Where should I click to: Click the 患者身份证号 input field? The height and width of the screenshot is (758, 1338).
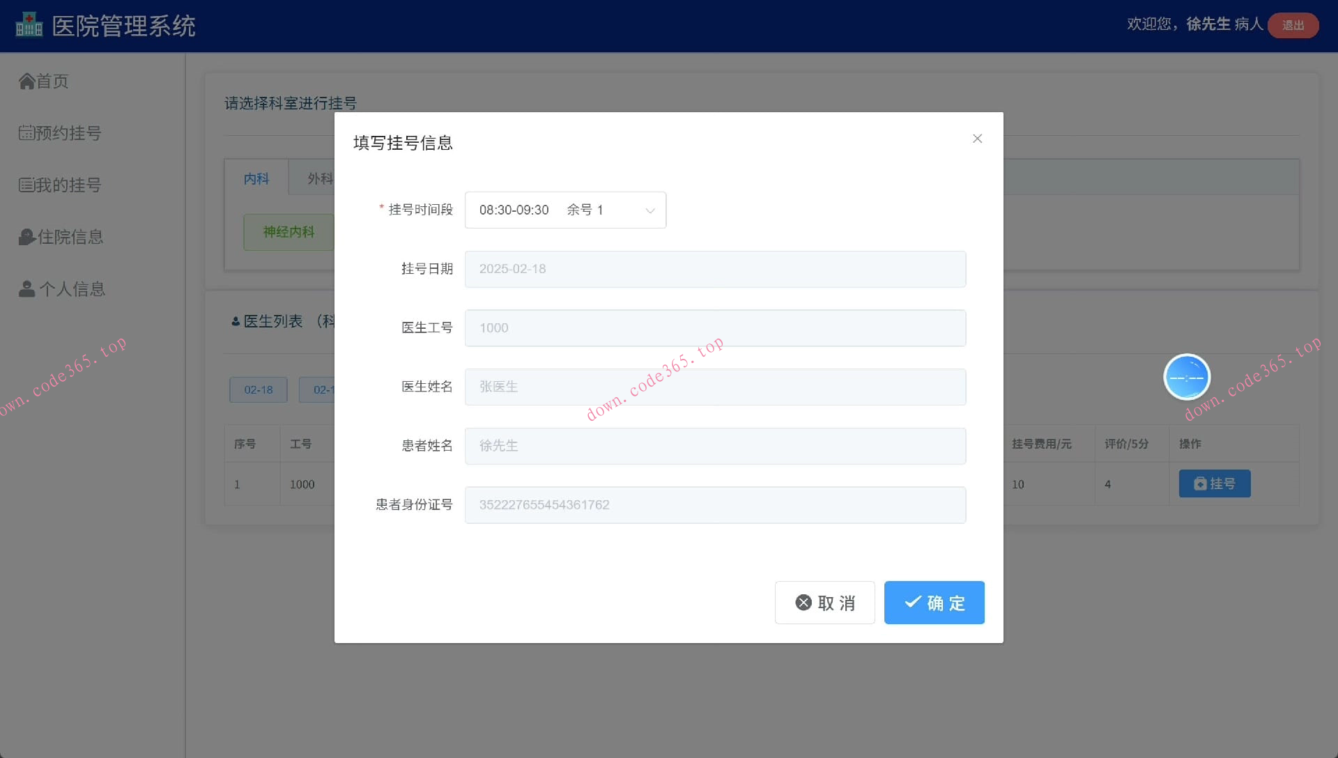715,505
